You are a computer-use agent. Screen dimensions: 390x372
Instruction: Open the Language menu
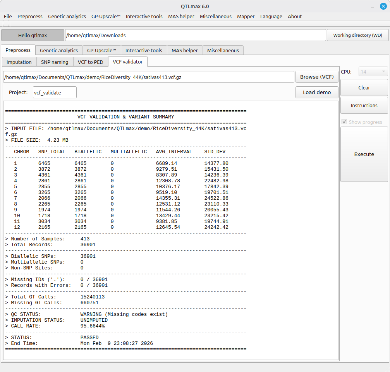(x=271, y=16)
